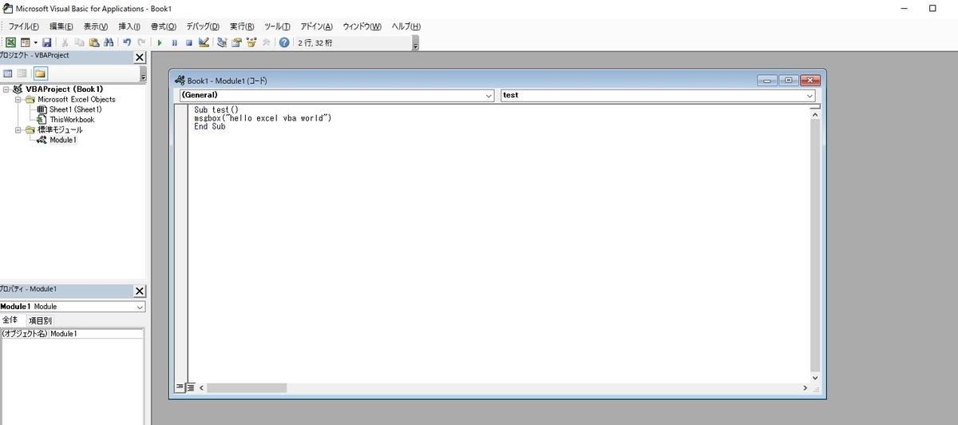Open the デバッグ(D) menu
Screen dimensions: 958x425
[x=203, y=26]
